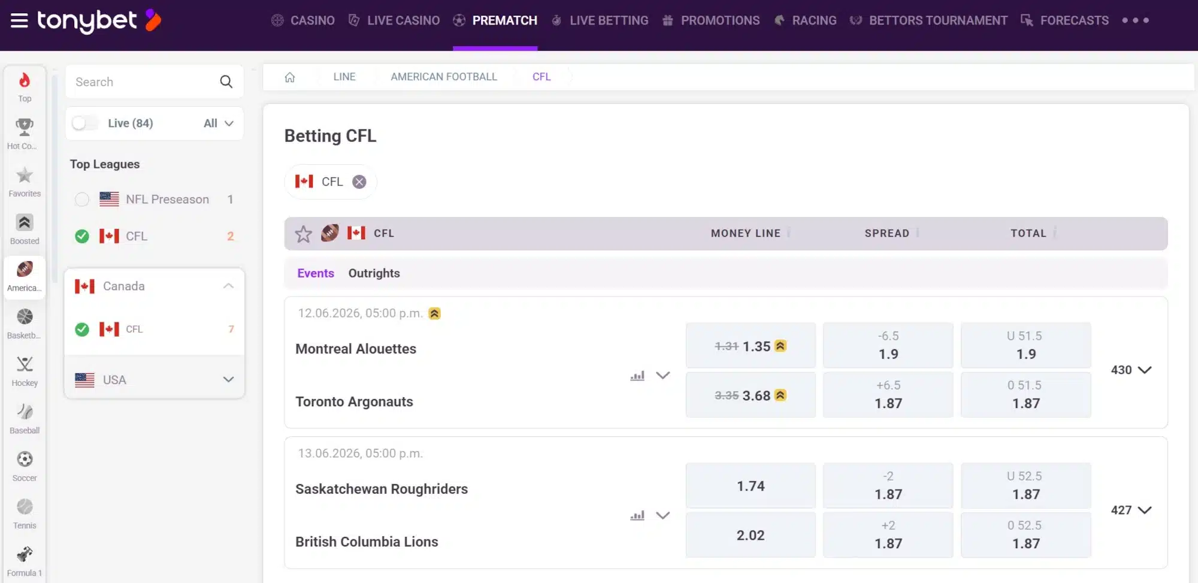Collapse the Canada country section
The width and height of the screenshot is (1198, 583).
(228, 286)
